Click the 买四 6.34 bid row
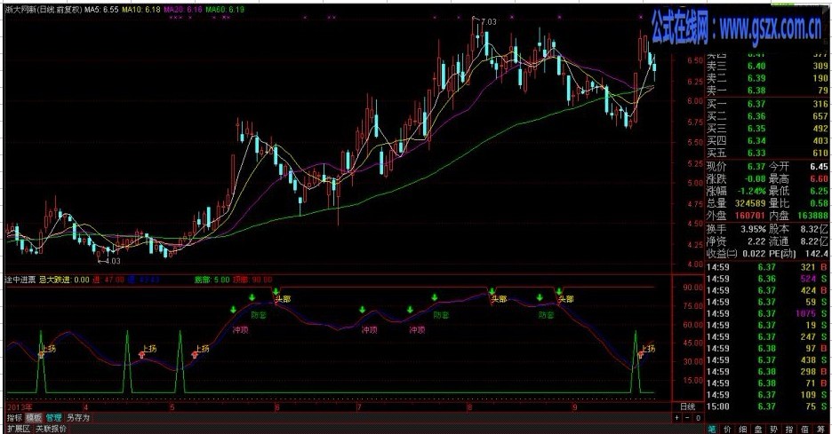The width and height of the screenshot is (832, 434). tap(767, 141)
